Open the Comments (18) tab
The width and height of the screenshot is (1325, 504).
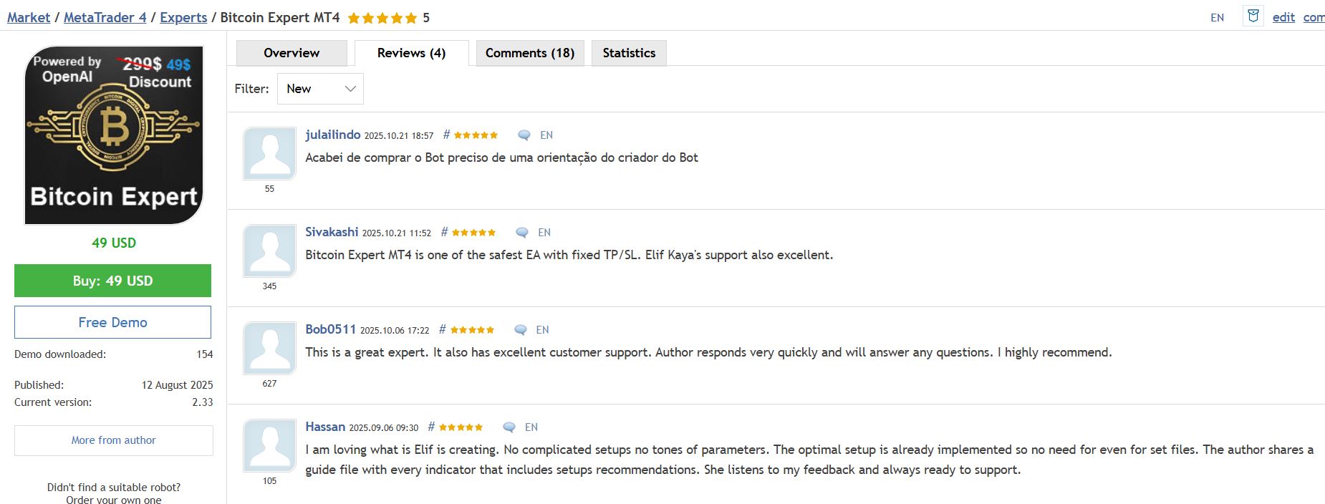(x=530, y=53)
